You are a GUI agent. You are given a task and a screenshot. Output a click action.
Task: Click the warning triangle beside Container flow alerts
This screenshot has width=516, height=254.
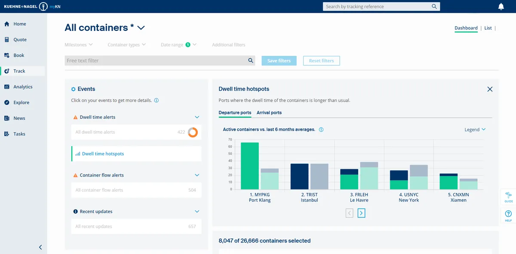coord(74,175)
